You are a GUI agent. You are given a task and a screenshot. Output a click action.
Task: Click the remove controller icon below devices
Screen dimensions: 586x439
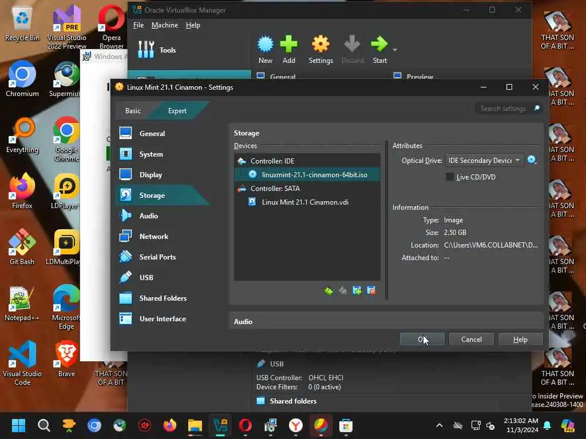[x=343, y=290]
